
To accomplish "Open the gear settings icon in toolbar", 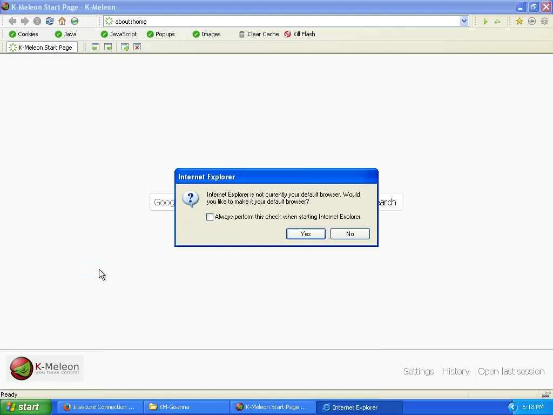I will [x=544, y=22].
